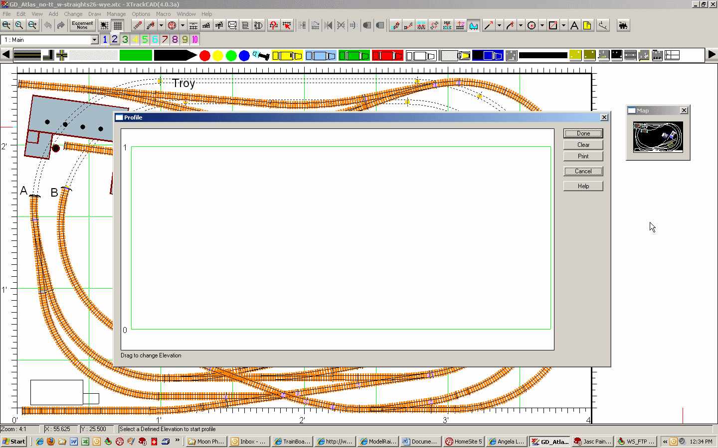Toggle the Snap Grid display button
This screenshot has width=718, height=448.
[118, 25]
